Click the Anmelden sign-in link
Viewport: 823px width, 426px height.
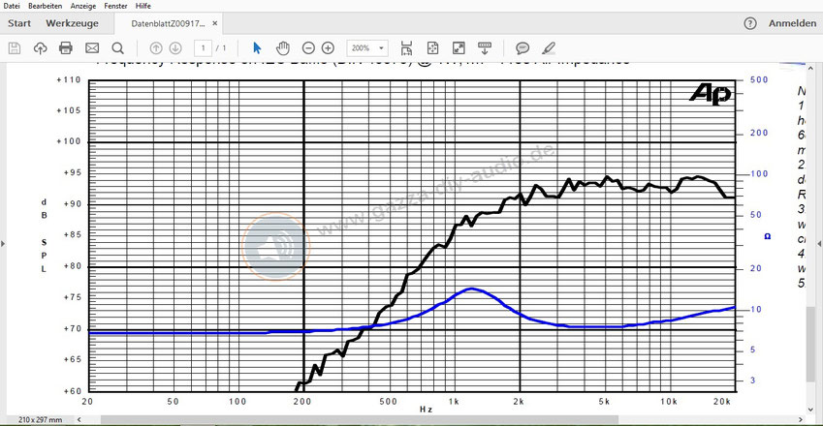tap(792, 23)
